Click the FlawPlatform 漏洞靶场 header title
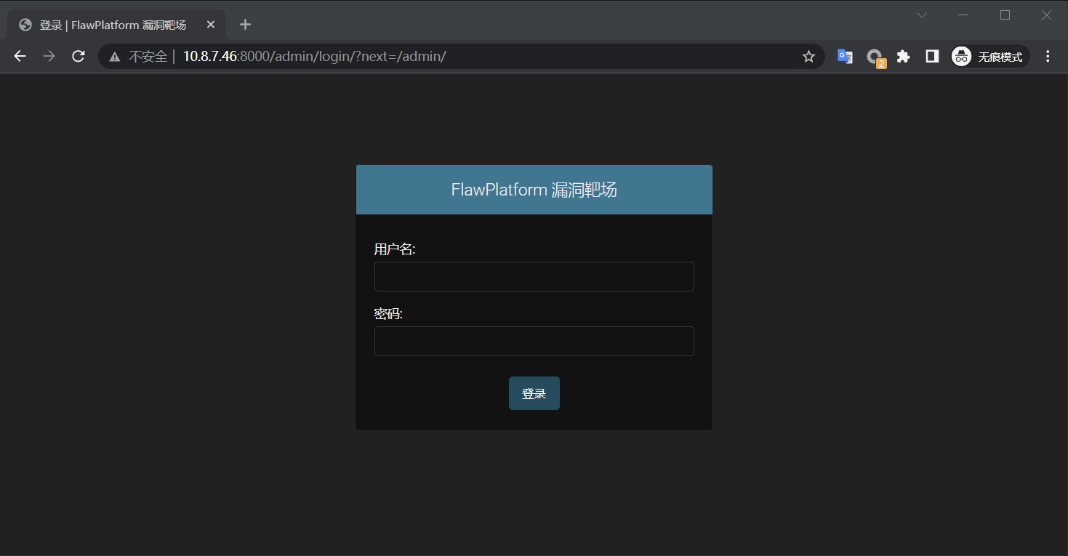The width and height of the screenshot is (1068, 556). click(534, 190)
